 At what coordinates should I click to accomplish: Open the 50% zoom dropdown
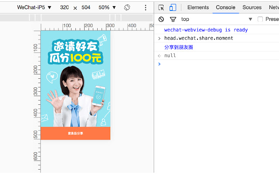click(x=107, y=7)
